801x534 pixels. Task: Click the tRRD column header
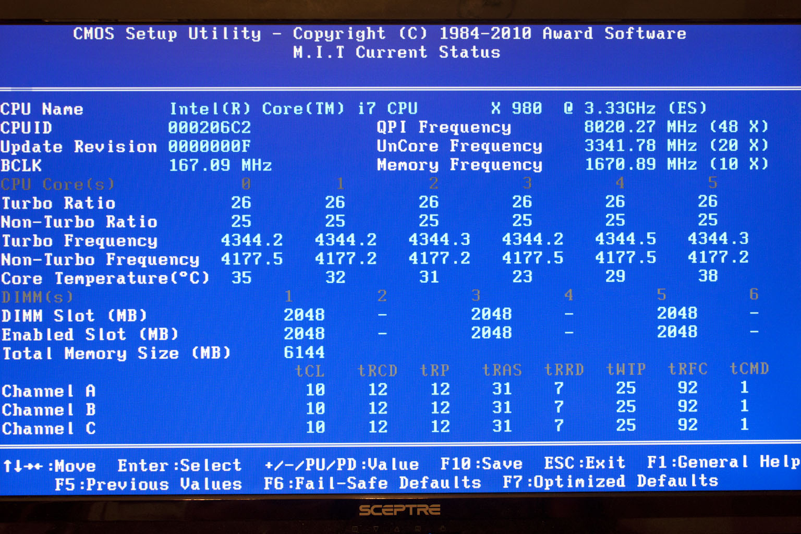[x=564, y=370]
